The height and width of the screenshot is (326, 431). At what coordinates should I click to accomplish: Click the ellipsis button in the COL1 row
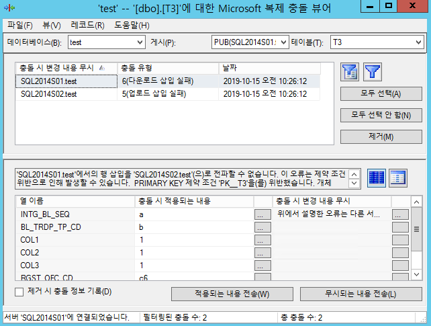[262, 240]
